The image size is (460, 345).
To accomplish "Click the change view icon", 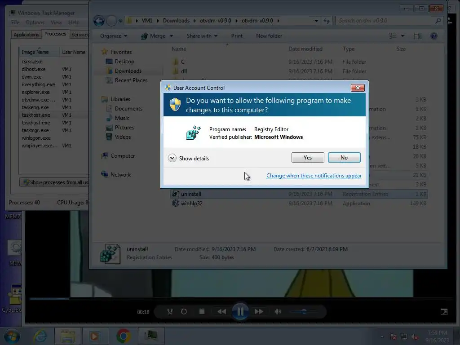I will pos(393,36).
